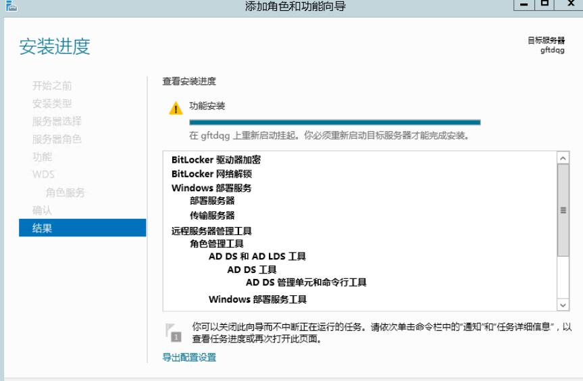Select the 服务器选择 step
The height and width of the screenshot is (381, 583).
click(57, 121)
